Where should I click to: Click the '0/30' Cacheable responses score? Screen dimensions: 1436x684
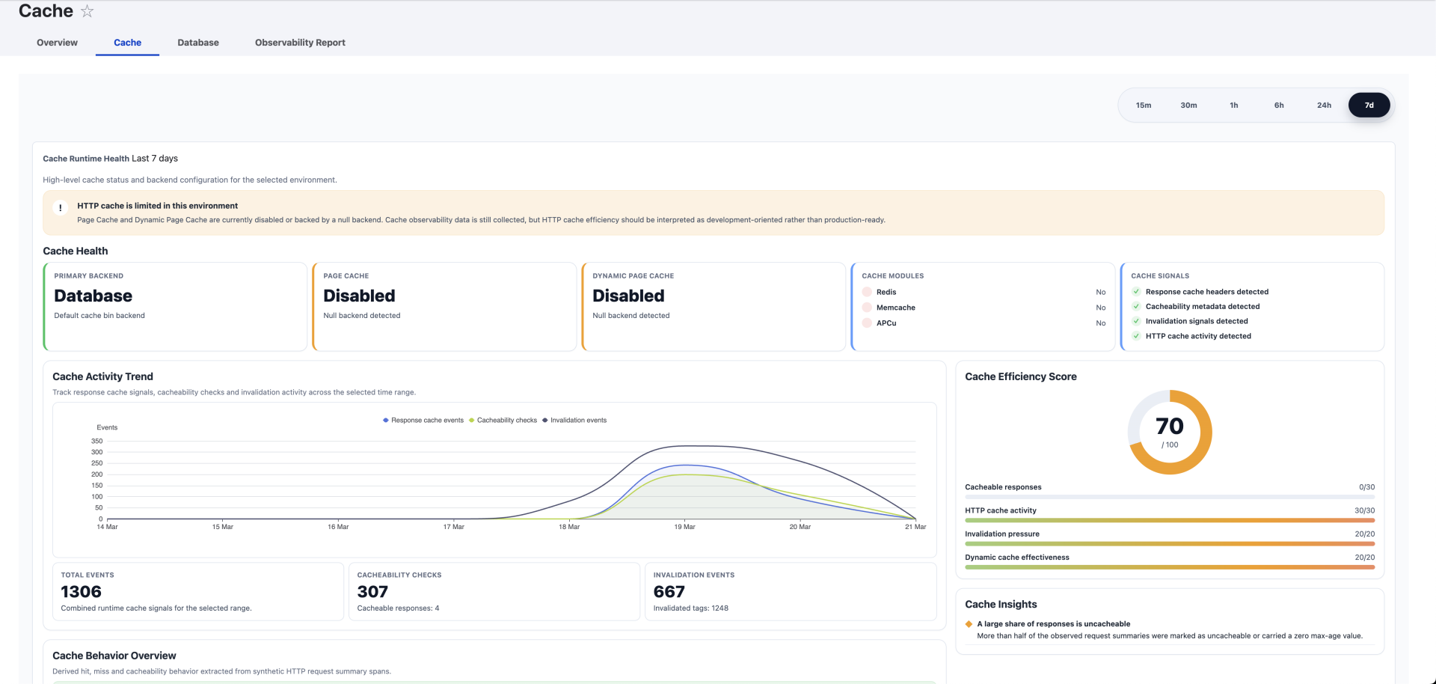[1366, 487]
